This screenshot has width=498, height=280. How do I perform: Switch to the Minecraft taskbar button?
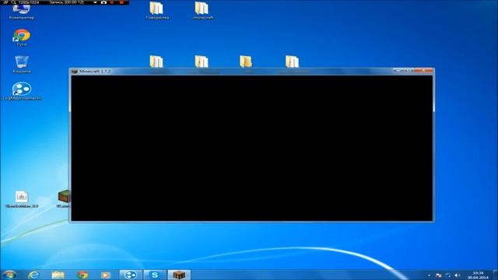(179, 275)
